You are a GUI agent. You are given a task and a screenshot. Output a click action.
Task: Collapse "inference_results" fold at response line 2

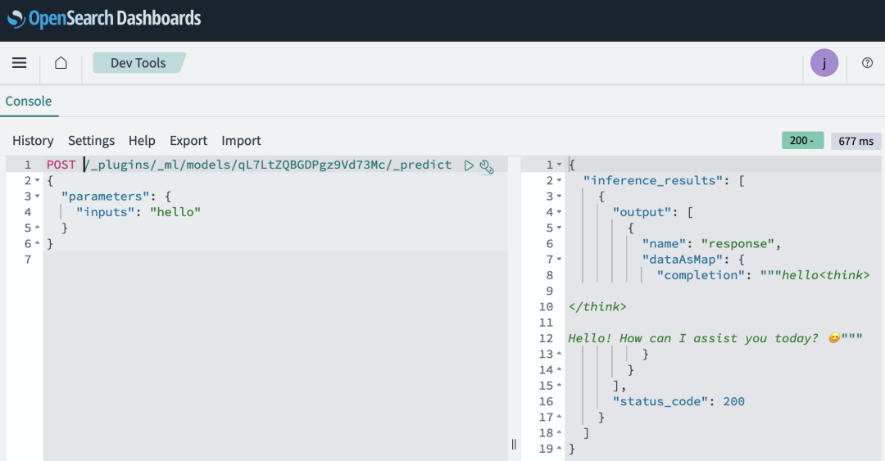pyautogui.click(x=560, y=181)
